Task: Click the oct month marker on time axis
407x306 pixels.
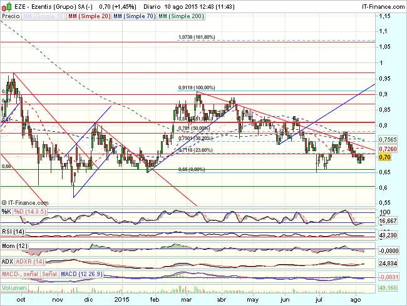Action: click(21, 300)
